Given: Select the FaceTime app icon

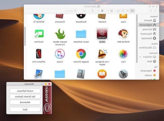Looking at the screenshot, I should (x=39, y=34).
